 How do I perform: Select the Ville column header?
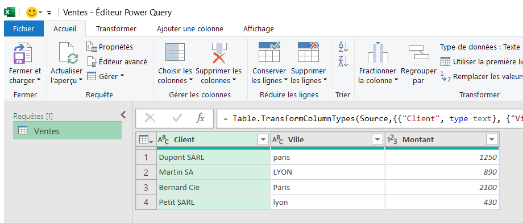pyautogui.click(x=328, y=139)
